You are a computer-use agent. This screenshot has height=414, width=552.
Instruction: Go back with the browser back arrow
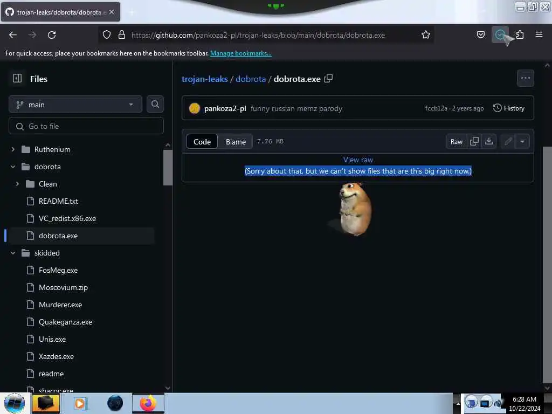tap(13, 35)
